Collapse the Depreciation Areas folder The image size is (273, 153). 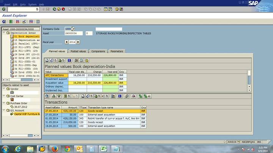point(4,33)
